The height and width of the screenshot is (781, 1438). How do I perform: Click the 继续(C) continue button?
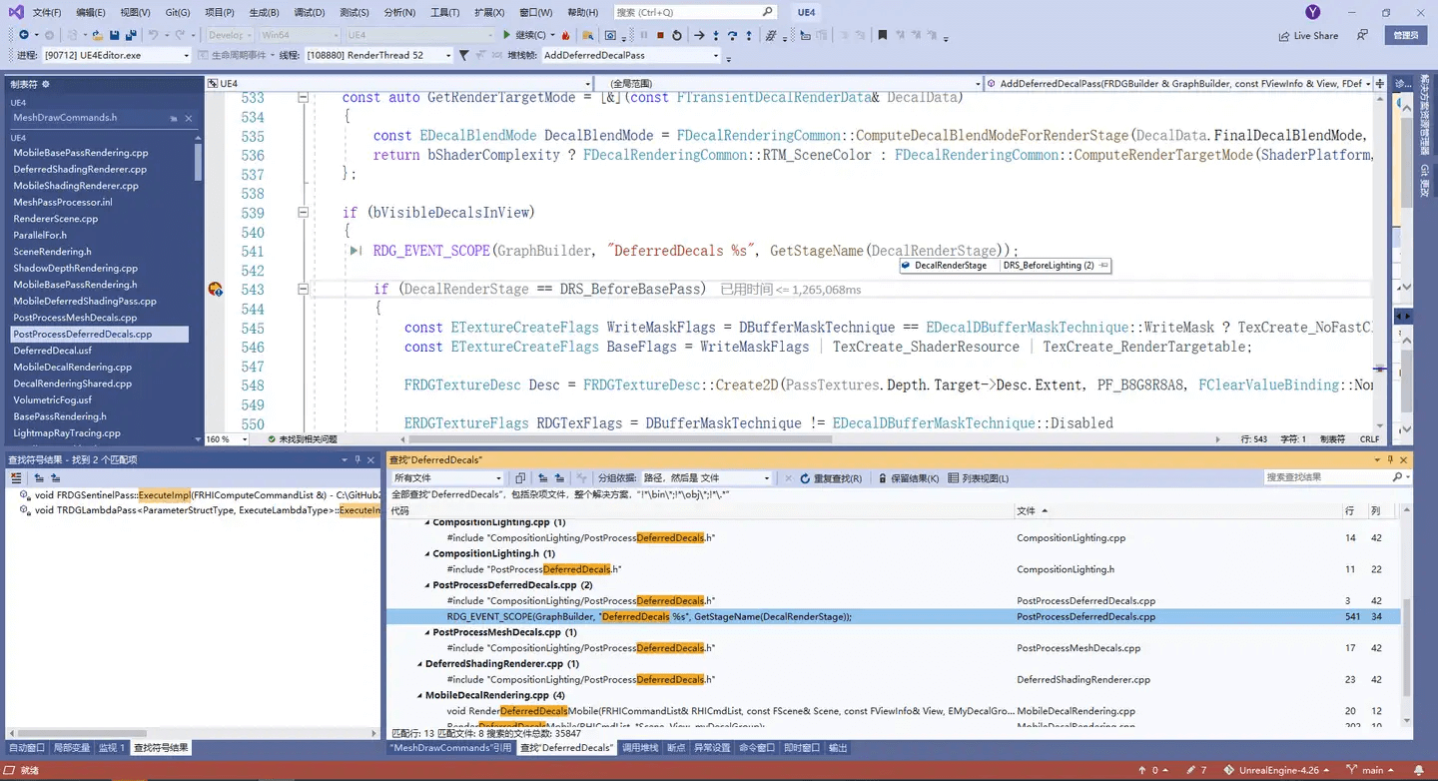point(524,35)
